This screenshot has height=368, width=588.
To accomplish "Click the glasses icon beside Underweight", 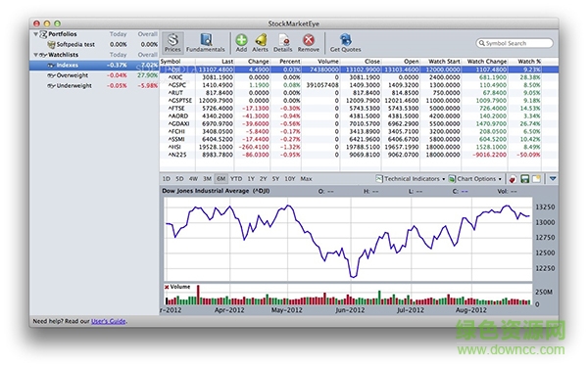I will click(x=51, y=86).
